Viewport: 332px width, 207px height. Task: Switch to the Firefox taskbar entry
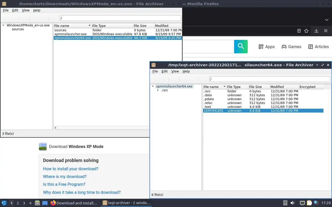coord(74,203)
